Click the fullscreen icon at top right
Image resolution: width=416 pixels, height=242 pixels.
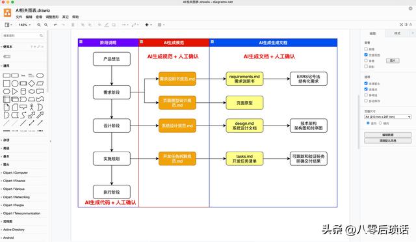401,25
